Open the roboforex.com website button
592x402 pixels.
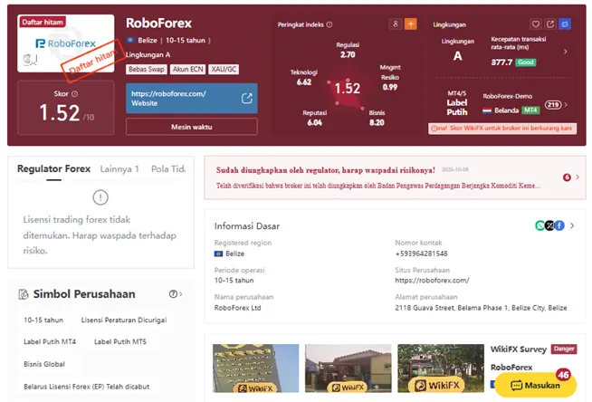[192, 99]
